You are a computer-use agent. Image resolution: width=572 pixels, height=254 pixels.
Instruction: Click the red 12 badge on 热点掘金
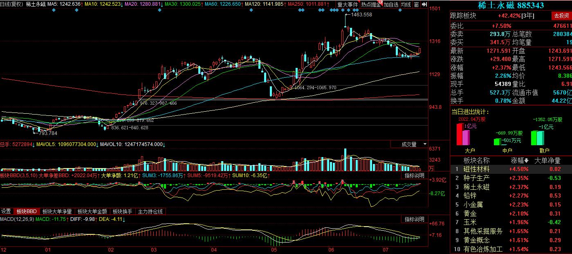[x=380, y=2]
